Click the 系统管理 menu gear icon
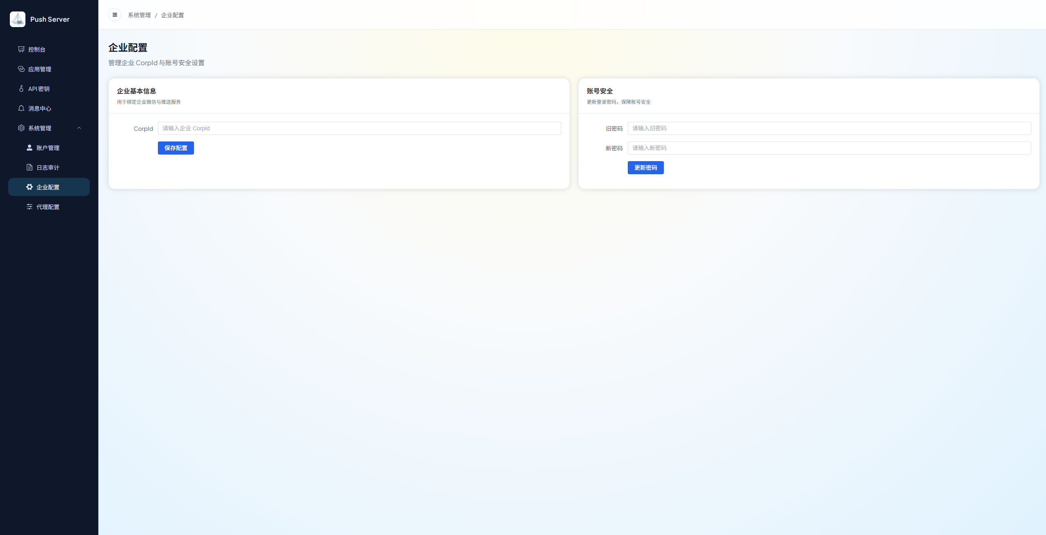The image size is (1046, 535). pyautogui.click(x=21, y=128)
